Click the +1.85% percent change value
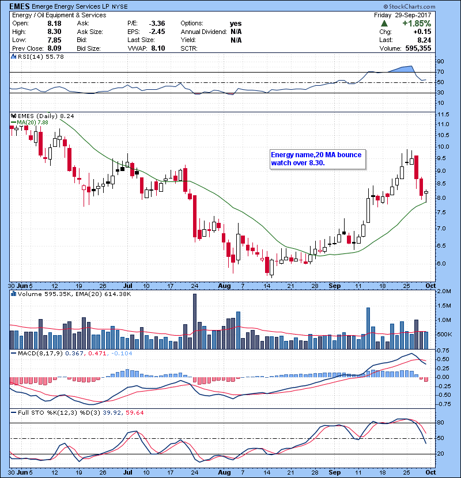This screenshot has height=478, width=461. click(x=417, y=24)
